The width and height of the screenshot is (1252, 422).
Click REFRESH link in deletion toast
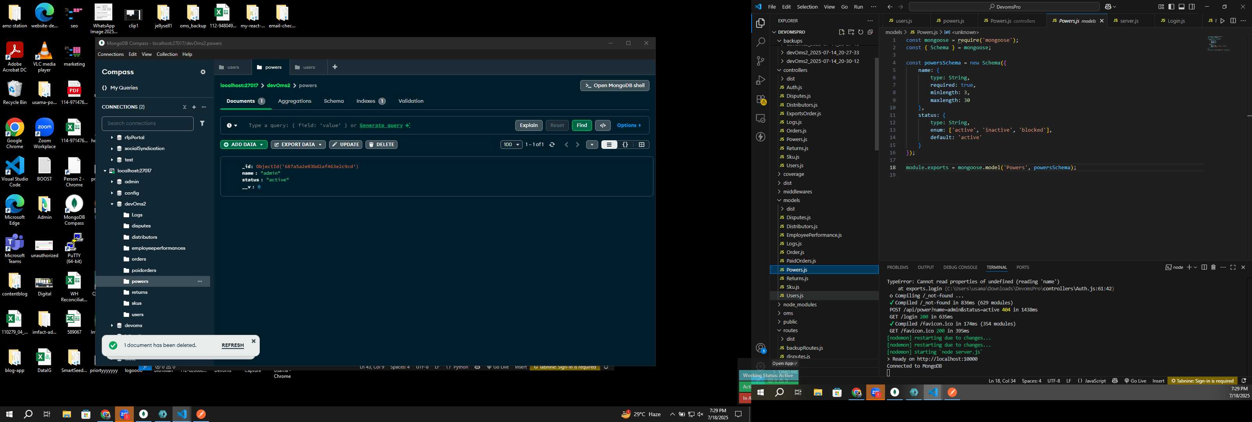233,345
